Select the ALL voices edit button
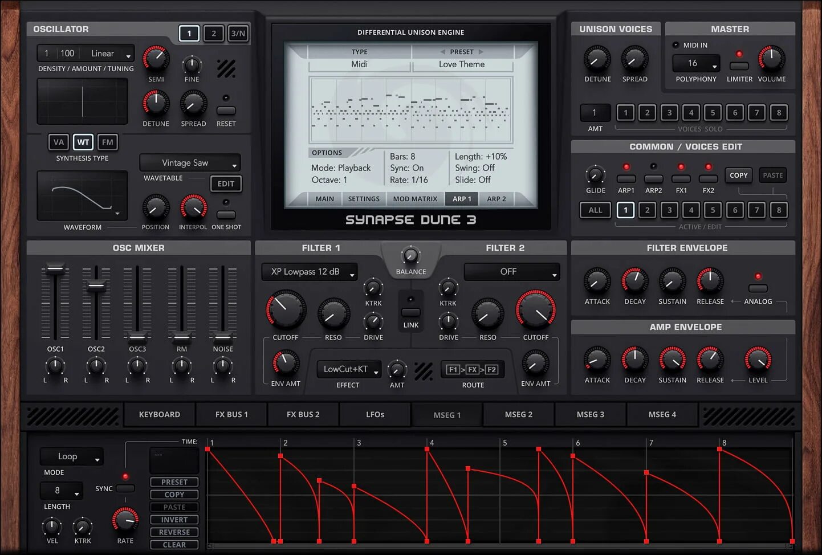 [595, 210]
